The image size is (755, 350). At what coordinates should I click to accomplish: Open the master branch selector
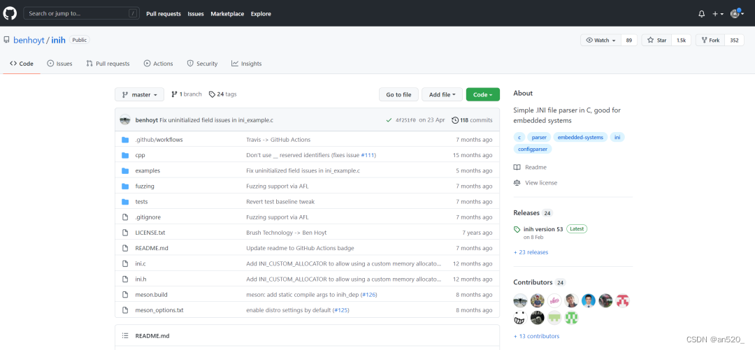click(x=140, y=94)
